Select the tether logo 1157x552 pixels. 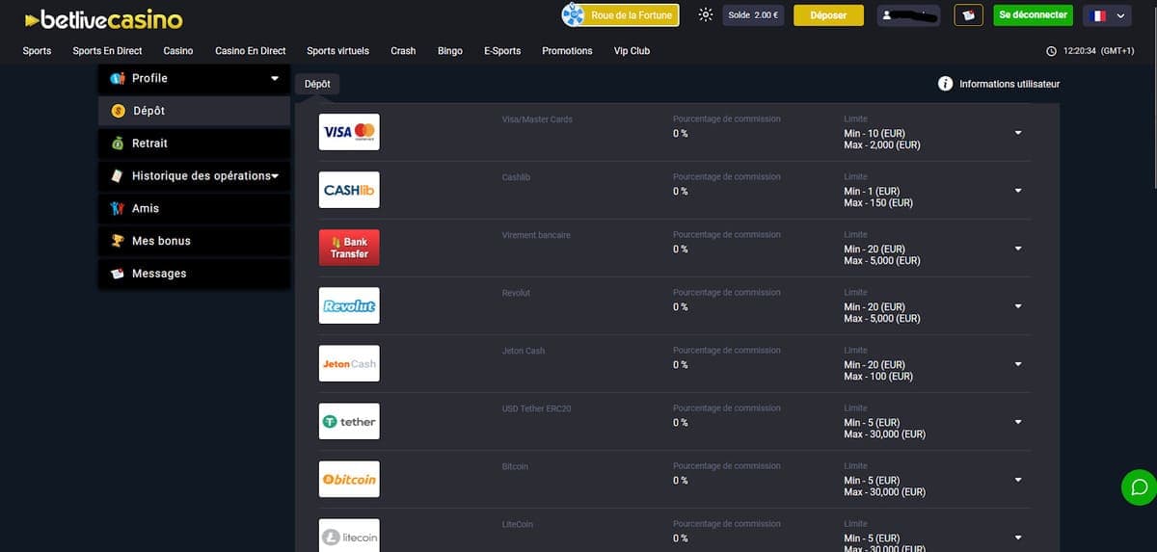349,421
